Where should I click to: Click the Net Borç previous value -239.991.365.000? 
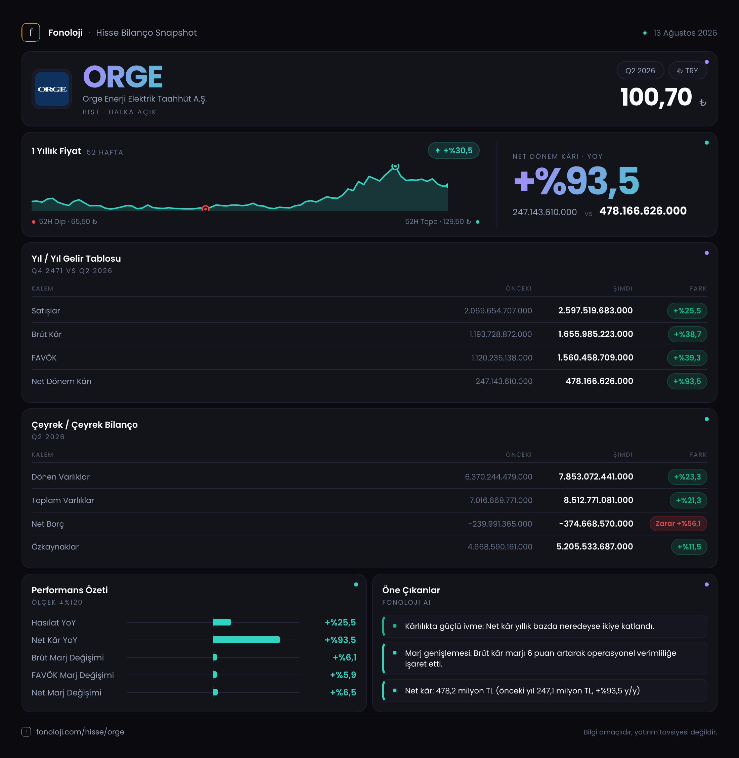(x=500, y=524)
